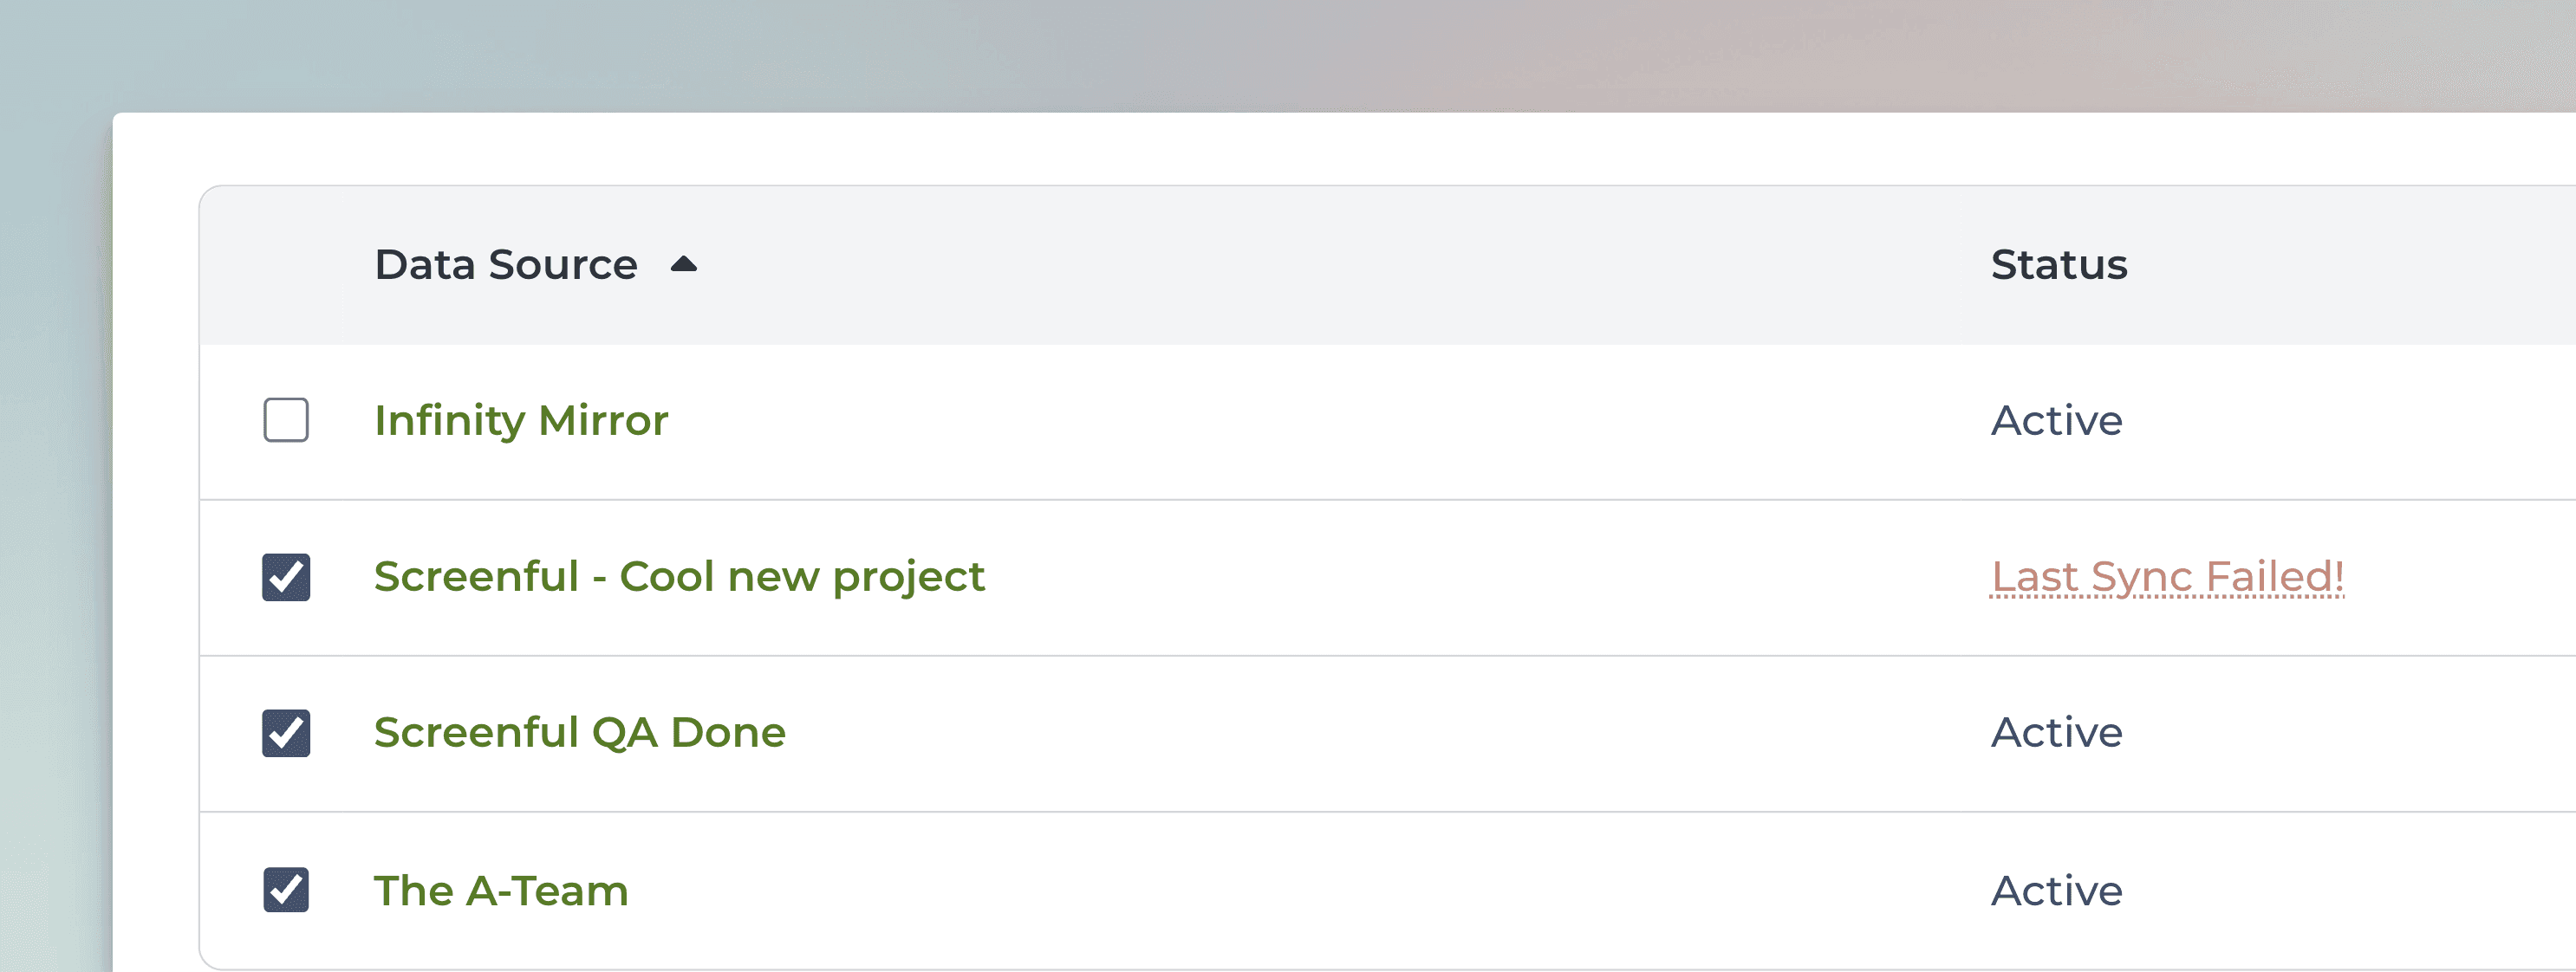This screenshot has height=972, width=2576.
Task: Check the Infinity Mirror checkbox
Action: [286, 419]
